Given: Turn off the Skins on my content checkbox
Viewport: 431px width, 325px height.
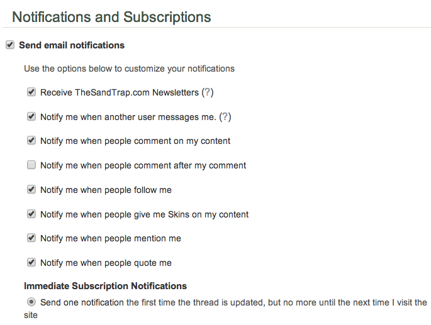Looking at the screenshot, I should point(31,214).
